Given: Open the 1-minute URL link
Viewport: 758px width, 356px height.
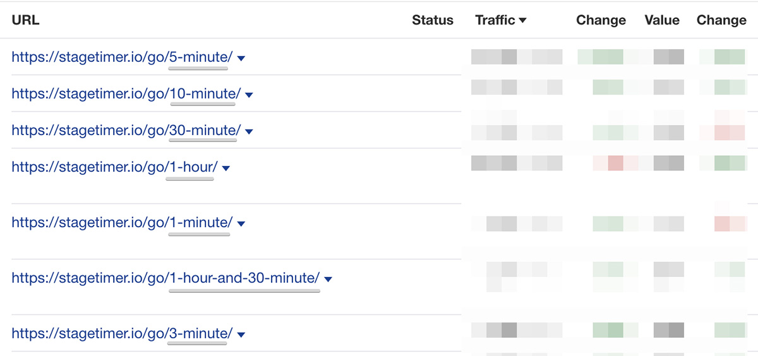Looking at the screenshot, I should (122, 223).
